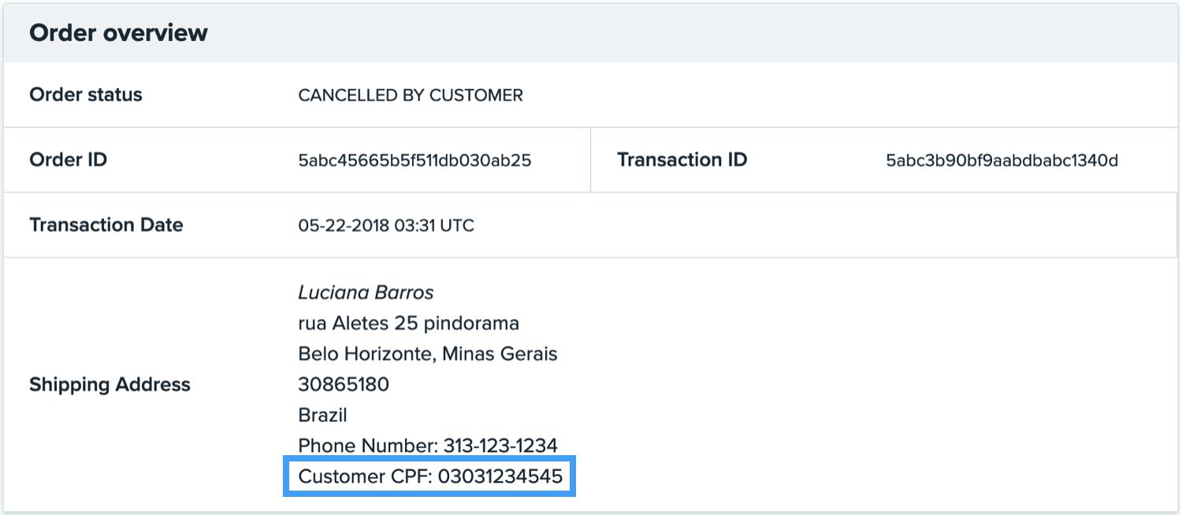This screenshot has width=1182, height=515.
Task: Select the 05-22-2018 03:31 UTC date value
Action: tap(386, 226)
